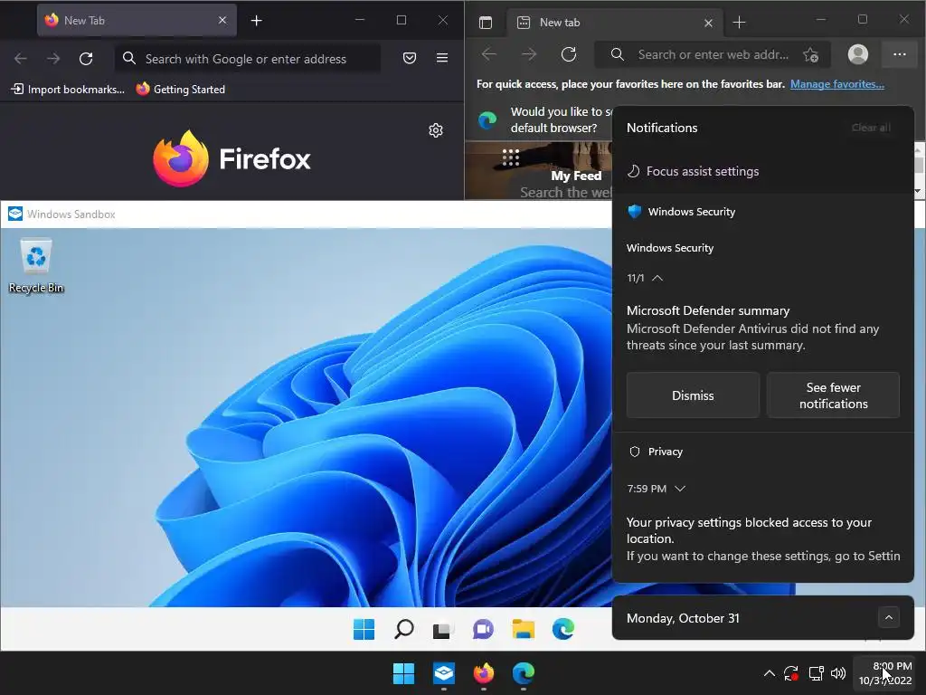The image size is (926, 695).
Task: Click Clear all in Notifications panel
Action: pyautogui.click(x=871, y=128)
